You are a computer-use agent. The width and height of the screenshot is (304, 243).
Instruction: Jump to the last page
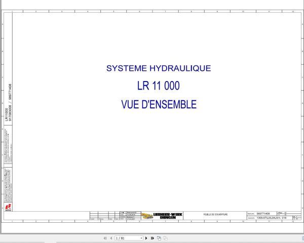153,238
